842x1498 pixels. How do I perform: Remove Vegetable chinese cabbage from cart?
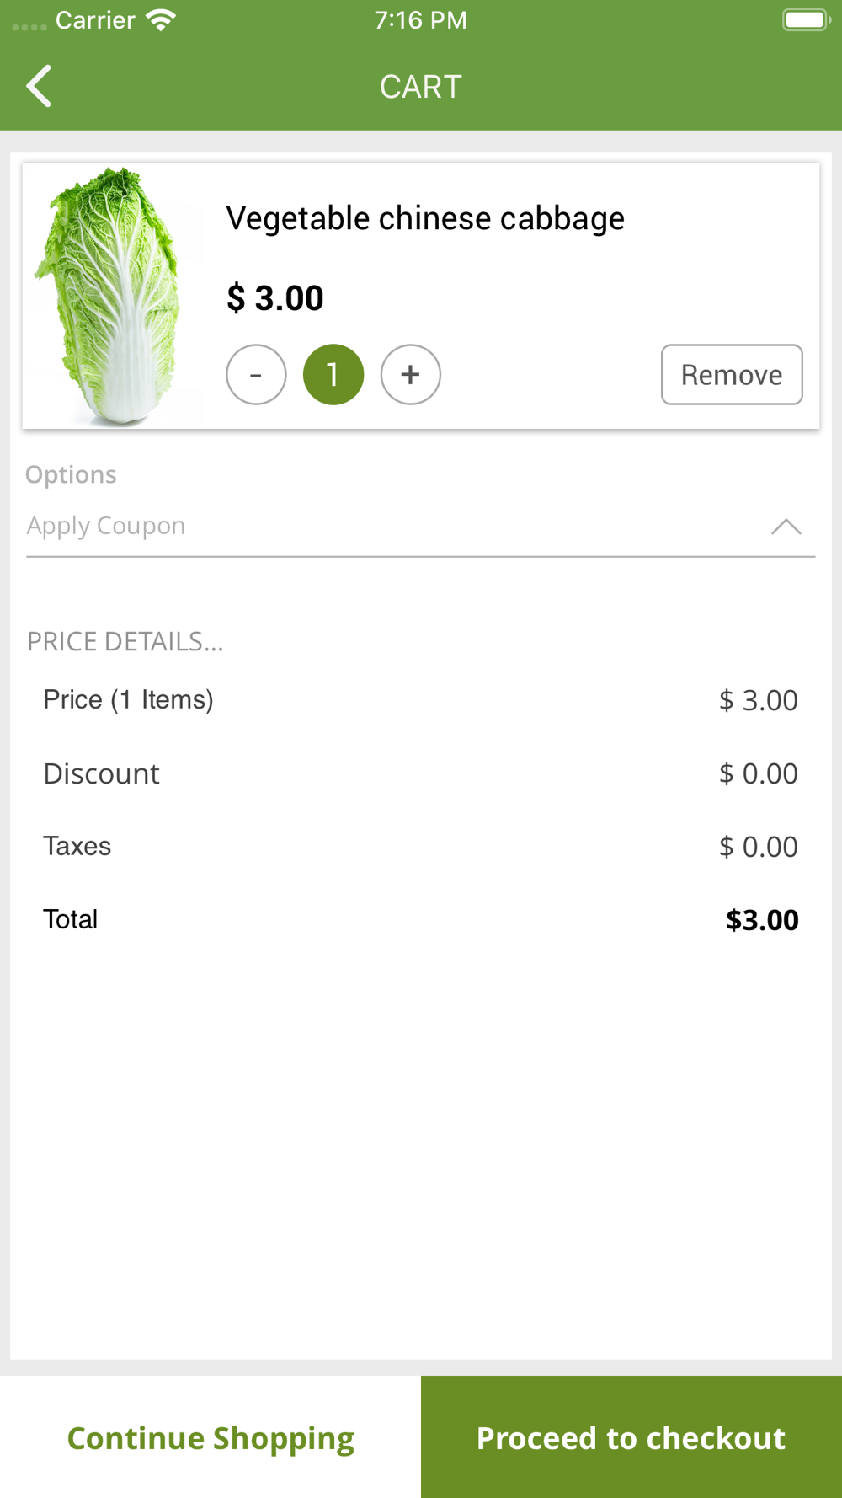732,375
